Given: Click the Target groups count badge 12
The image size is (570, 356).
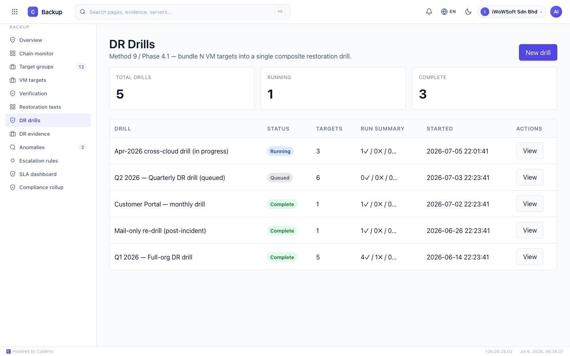Looking at the screenshot, I should 81,67.
